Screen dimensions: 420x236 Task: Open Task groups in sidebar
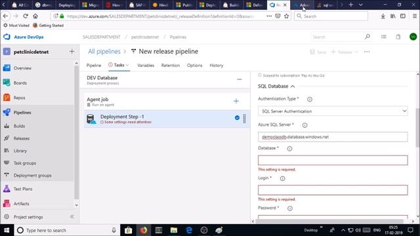25,163
